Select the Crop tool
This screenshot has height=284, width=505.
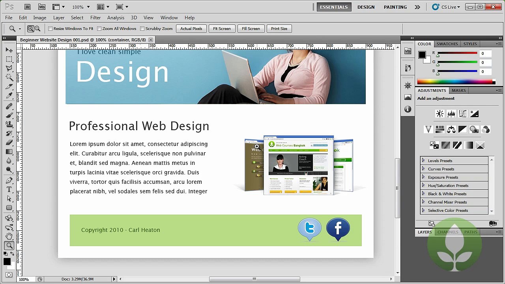(x=9, y=87)
